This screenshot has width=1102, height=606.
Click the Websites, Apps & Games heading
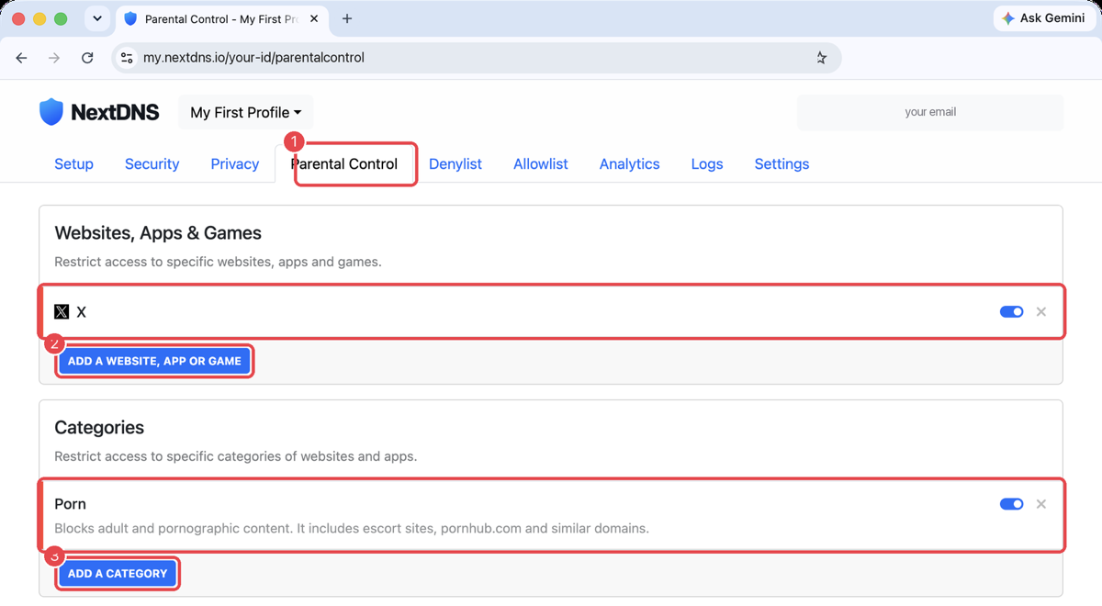tap(158, 233)
